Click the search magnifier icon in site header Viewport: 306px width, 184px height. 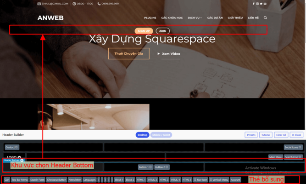pos(265,18)
